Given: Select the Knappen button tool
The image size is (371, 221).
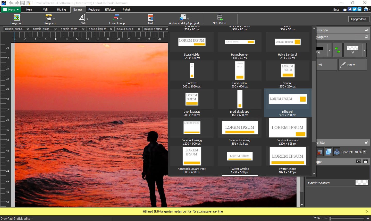Looking at the screenshot, I should pos(48,18).
